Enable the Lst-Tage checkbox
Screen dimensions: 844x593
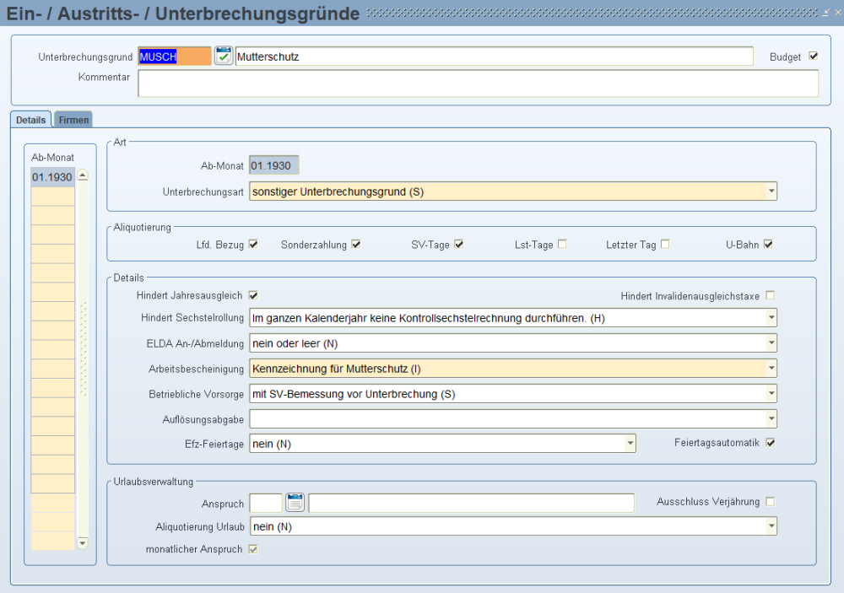562,245
